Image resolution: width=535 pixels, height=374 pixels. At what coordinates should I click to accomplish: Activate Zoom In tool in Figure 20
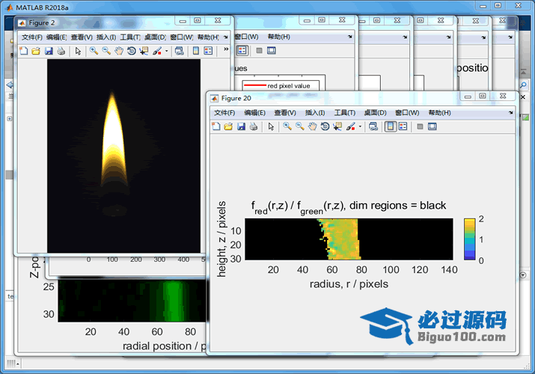[x=287, y=127]
